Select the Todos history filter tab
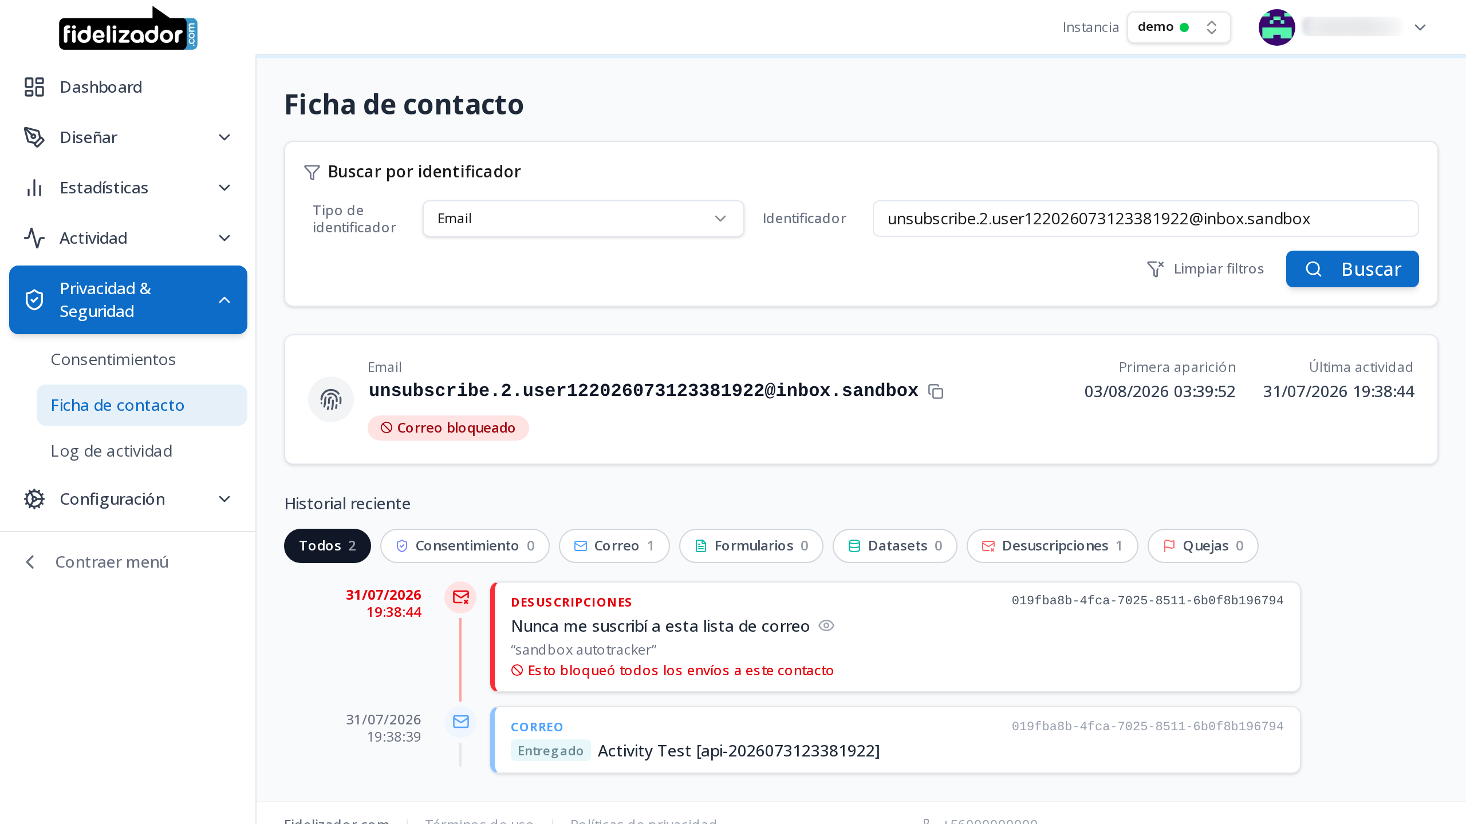 (x=328, y=546)
